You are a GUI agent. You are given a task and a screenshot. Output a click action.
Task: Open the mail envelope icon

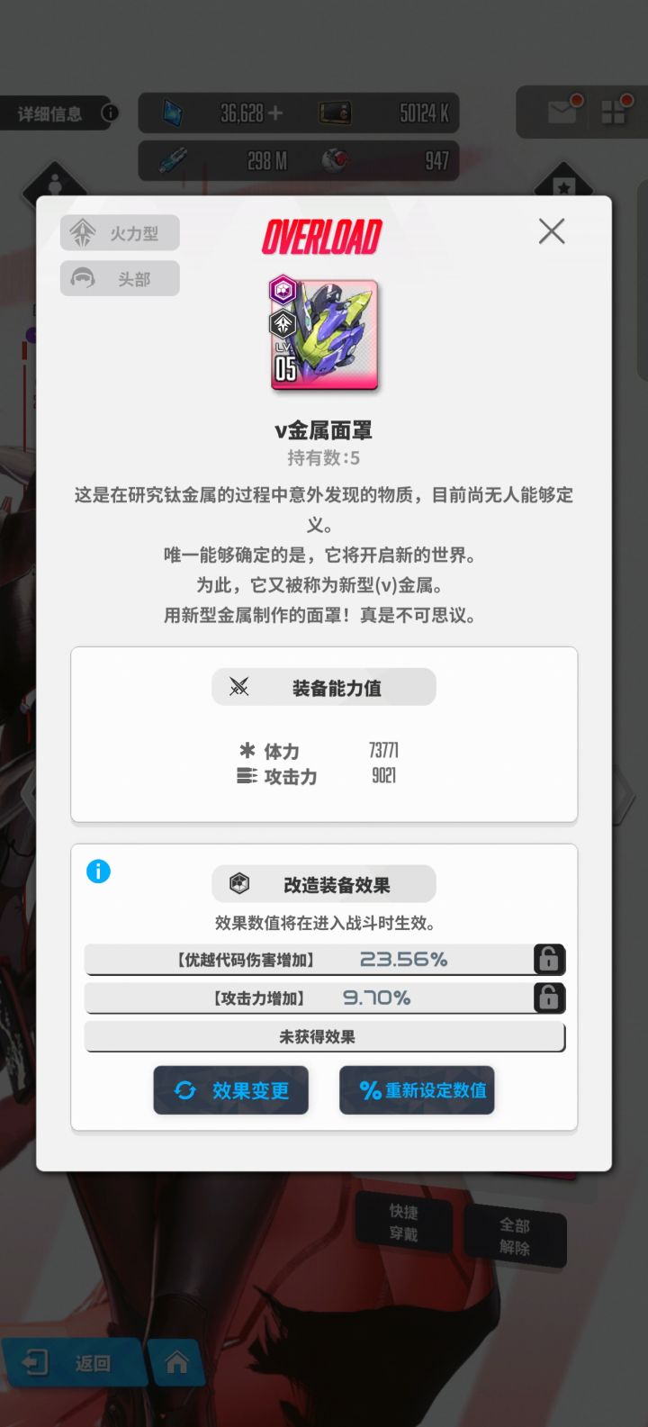(x=563, y=112)
